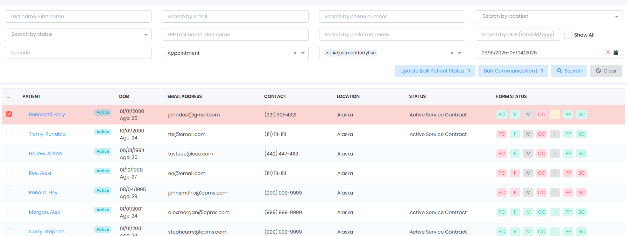Click Update Bulk Patient Status button
Image resolution: width=628 pixels, height=236 pixels.
coord(435,71)
